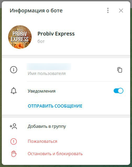132x167 pixels.
Task: Click the Имя пользователя label
Action: pyautogui.click(x=47, y=73)
